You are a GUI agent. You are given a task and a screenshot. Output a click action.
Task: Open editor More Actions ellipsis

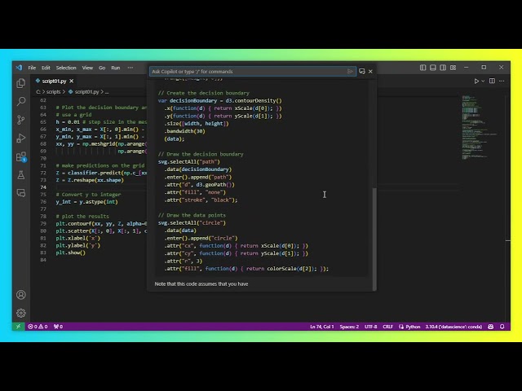point(502,81)
